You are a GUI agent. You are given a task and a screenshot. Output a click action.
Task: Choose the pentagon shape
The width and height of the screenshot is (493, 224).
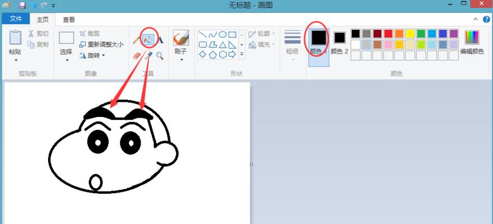pyautogui.click(x=212, y=54)
